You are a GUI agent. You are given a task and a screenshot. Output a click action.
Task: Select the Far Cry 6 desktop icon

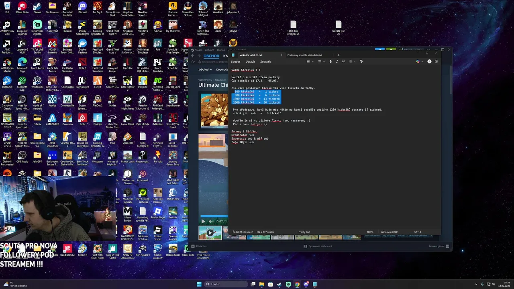(98, 8)
